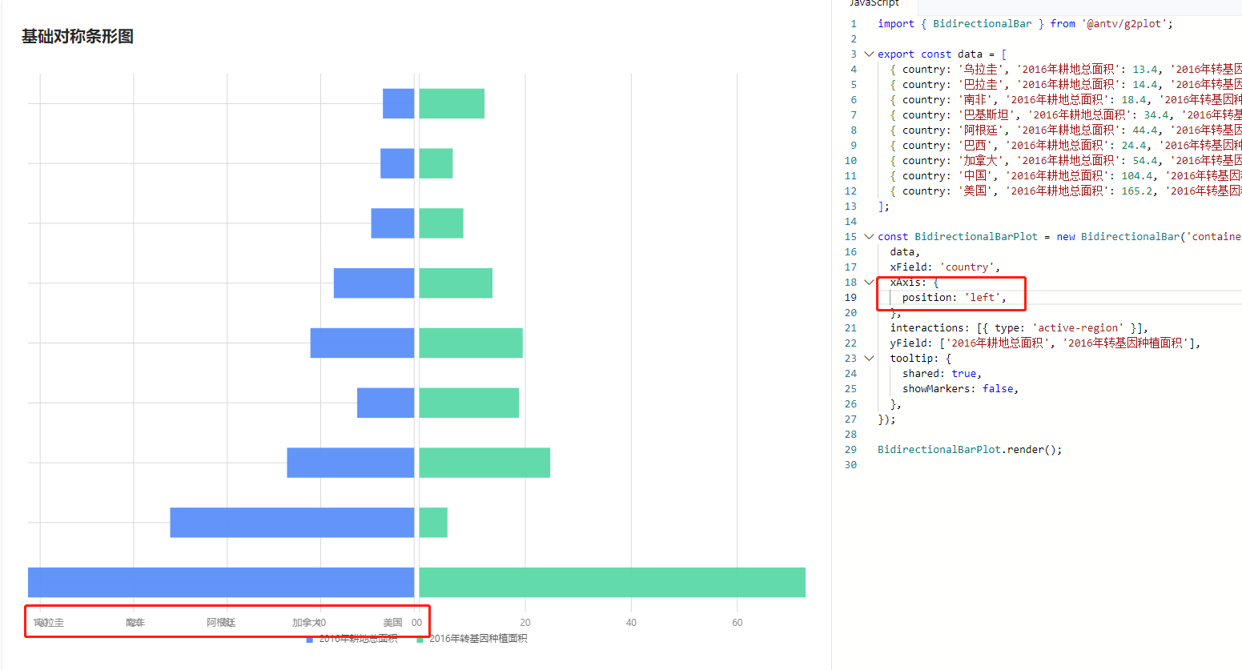The width and height of the screenshot is (1242, 670).
Task: Collapse the xAxis block at line 18
Action: coord(868,282)
